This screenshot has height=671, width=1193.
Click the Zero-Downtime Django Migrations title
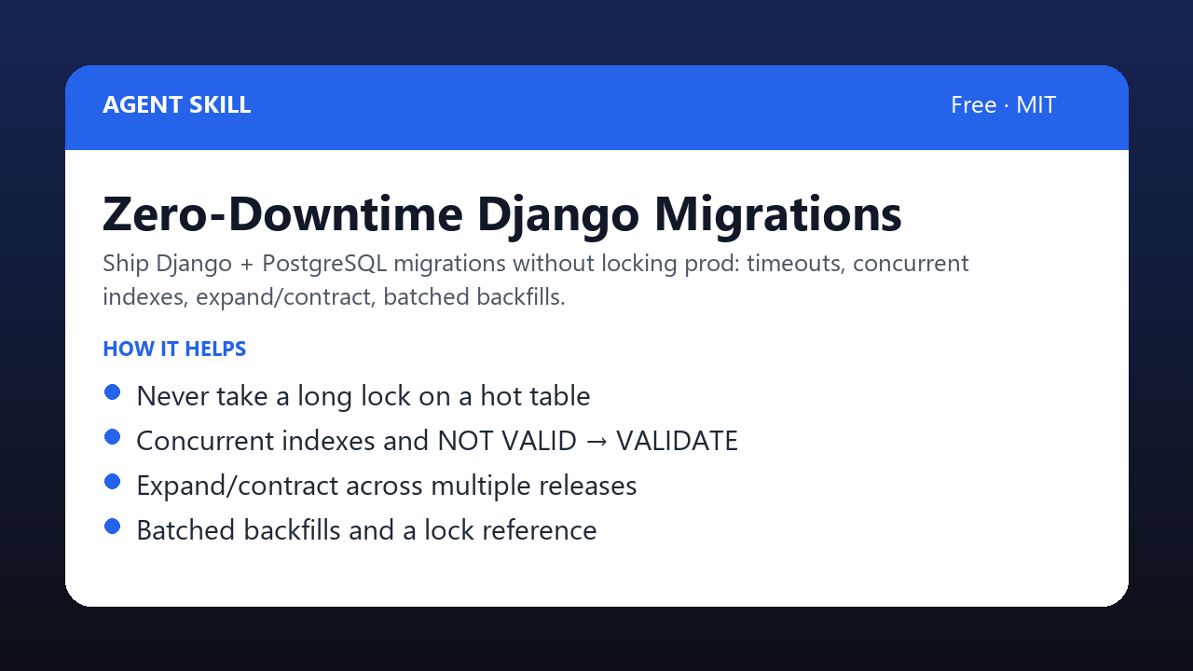click(502, 215)
